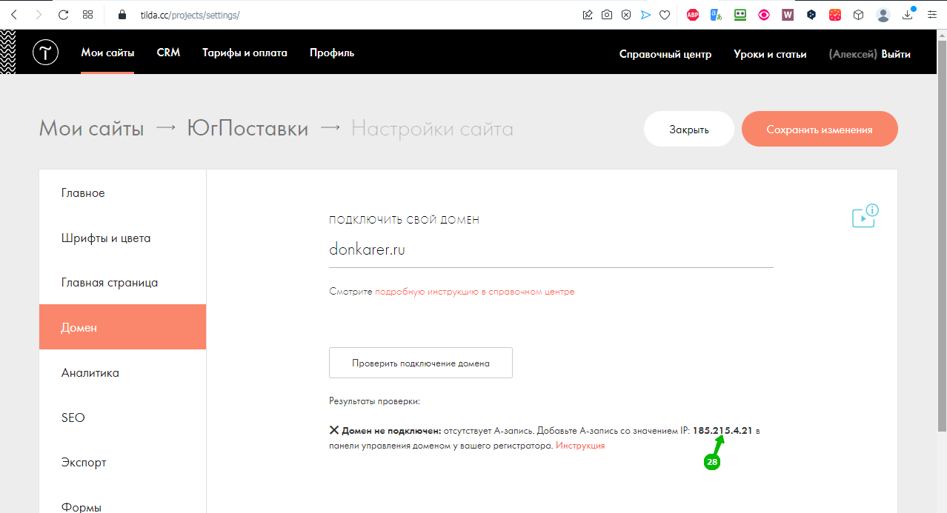Click the domain field containing donkarer.ru
947x513 pixels.
551,250
